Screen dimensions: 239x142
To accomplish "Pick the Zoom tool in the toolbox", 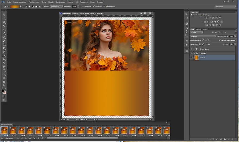I will click(4, 86).
